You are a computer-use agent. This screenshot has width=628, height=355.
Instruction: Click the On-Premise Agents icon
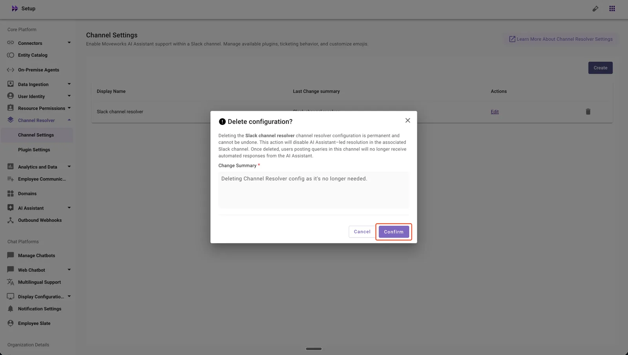point(11,70)
